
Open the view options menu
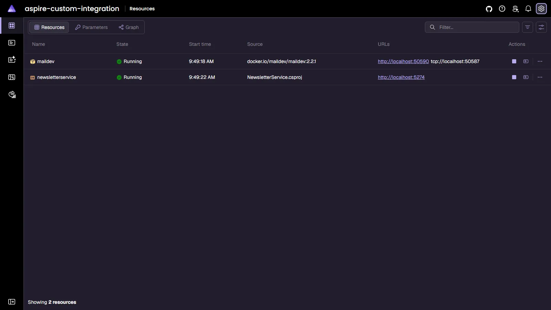pos(541,27)
